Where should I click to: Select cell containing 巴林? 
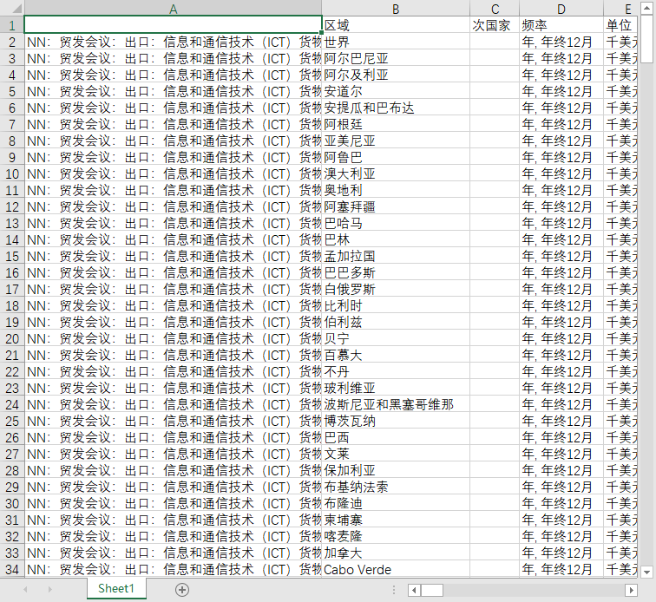point(396,239)
